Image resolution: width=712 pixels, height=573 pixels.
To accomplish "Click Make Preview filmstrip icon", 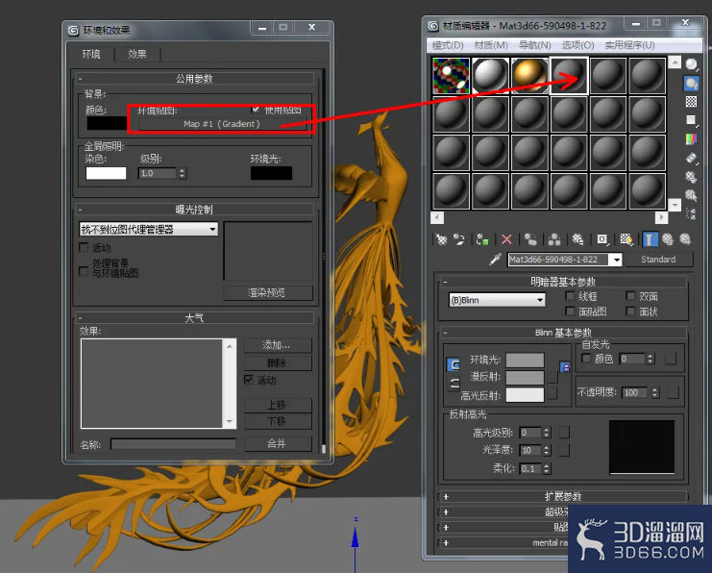I will [x=691, y=158].
